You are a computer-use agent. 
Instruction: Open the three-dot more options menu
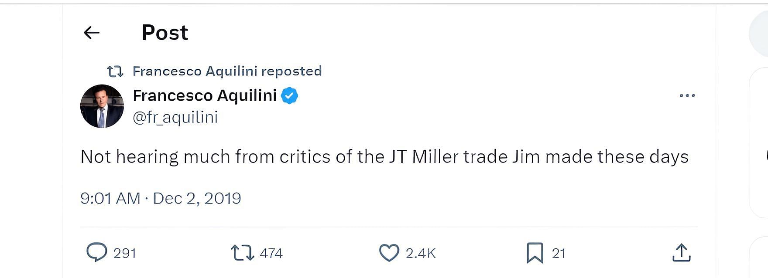point(687,95)
